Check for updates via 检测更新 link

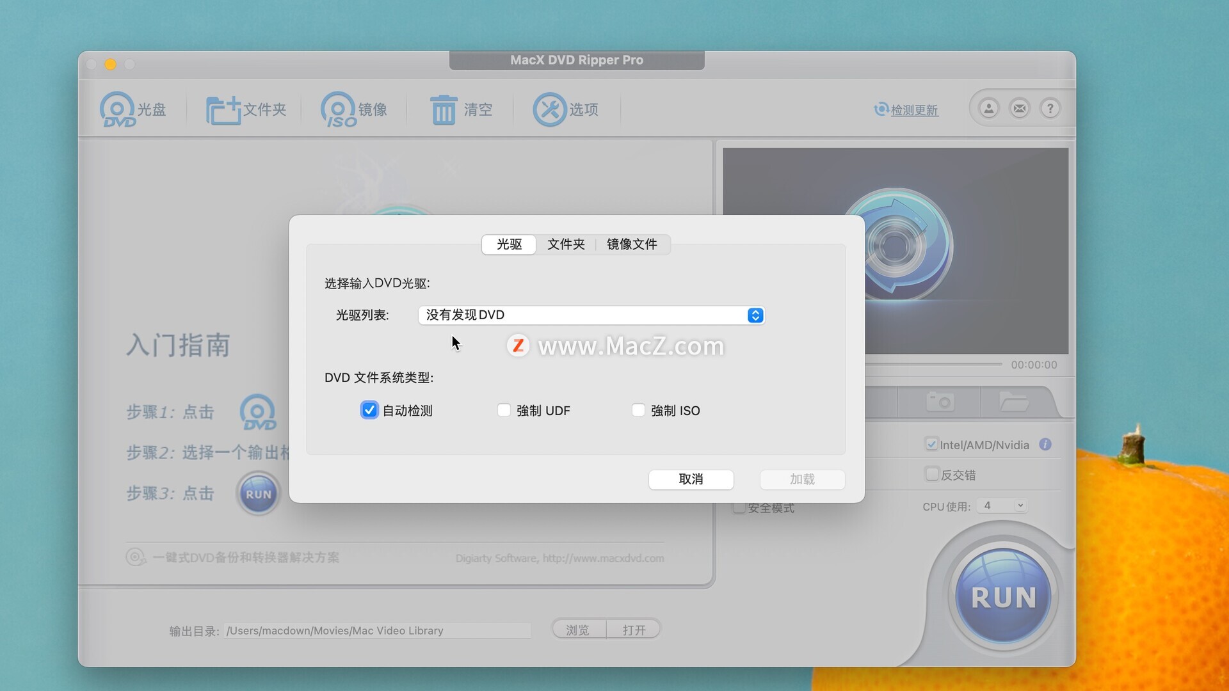[915, 110]
